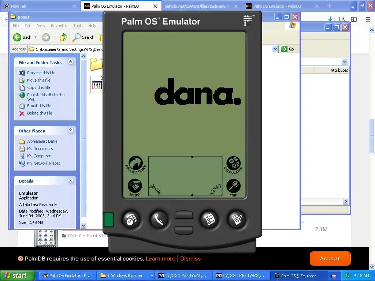Click the Forward arrow in Explorer toolbar

[46, 37]
